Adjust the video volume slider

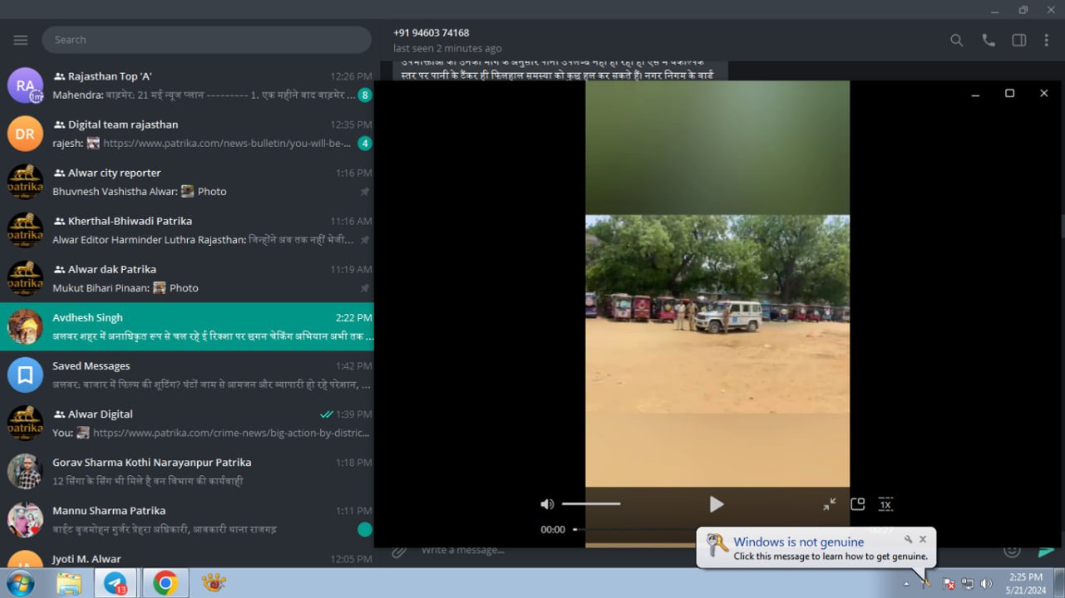pyautogui.click(x=591, y=504)
